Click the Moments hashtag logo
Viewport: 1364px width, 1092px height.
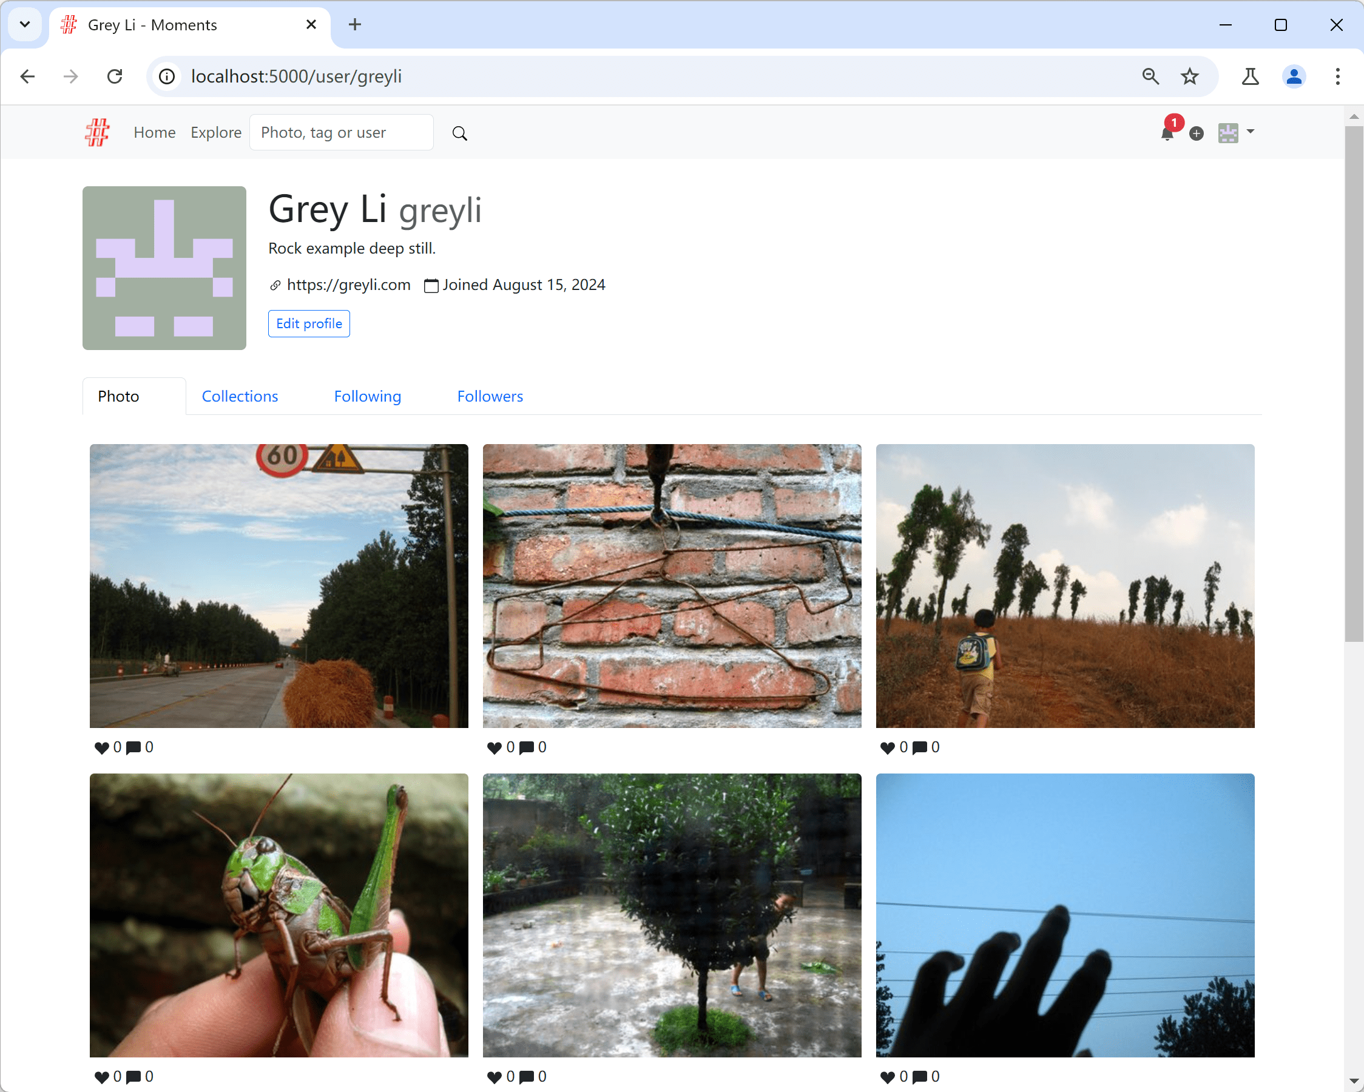[x=97, y=132]
